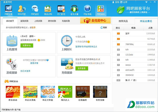Click the 去兑奖中心 banner button

pyautogui.click(x=95, y=21)
